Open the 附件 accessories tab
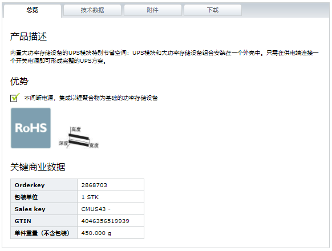The width and height of the screenshot is (332, 251). [153, 10]
